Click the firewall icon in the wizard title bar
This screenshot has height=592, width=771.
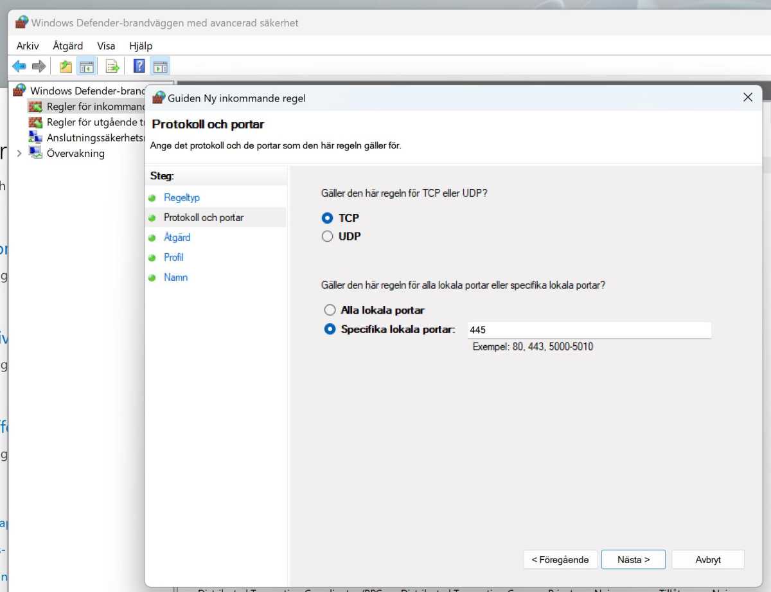[x=159, y=98]
